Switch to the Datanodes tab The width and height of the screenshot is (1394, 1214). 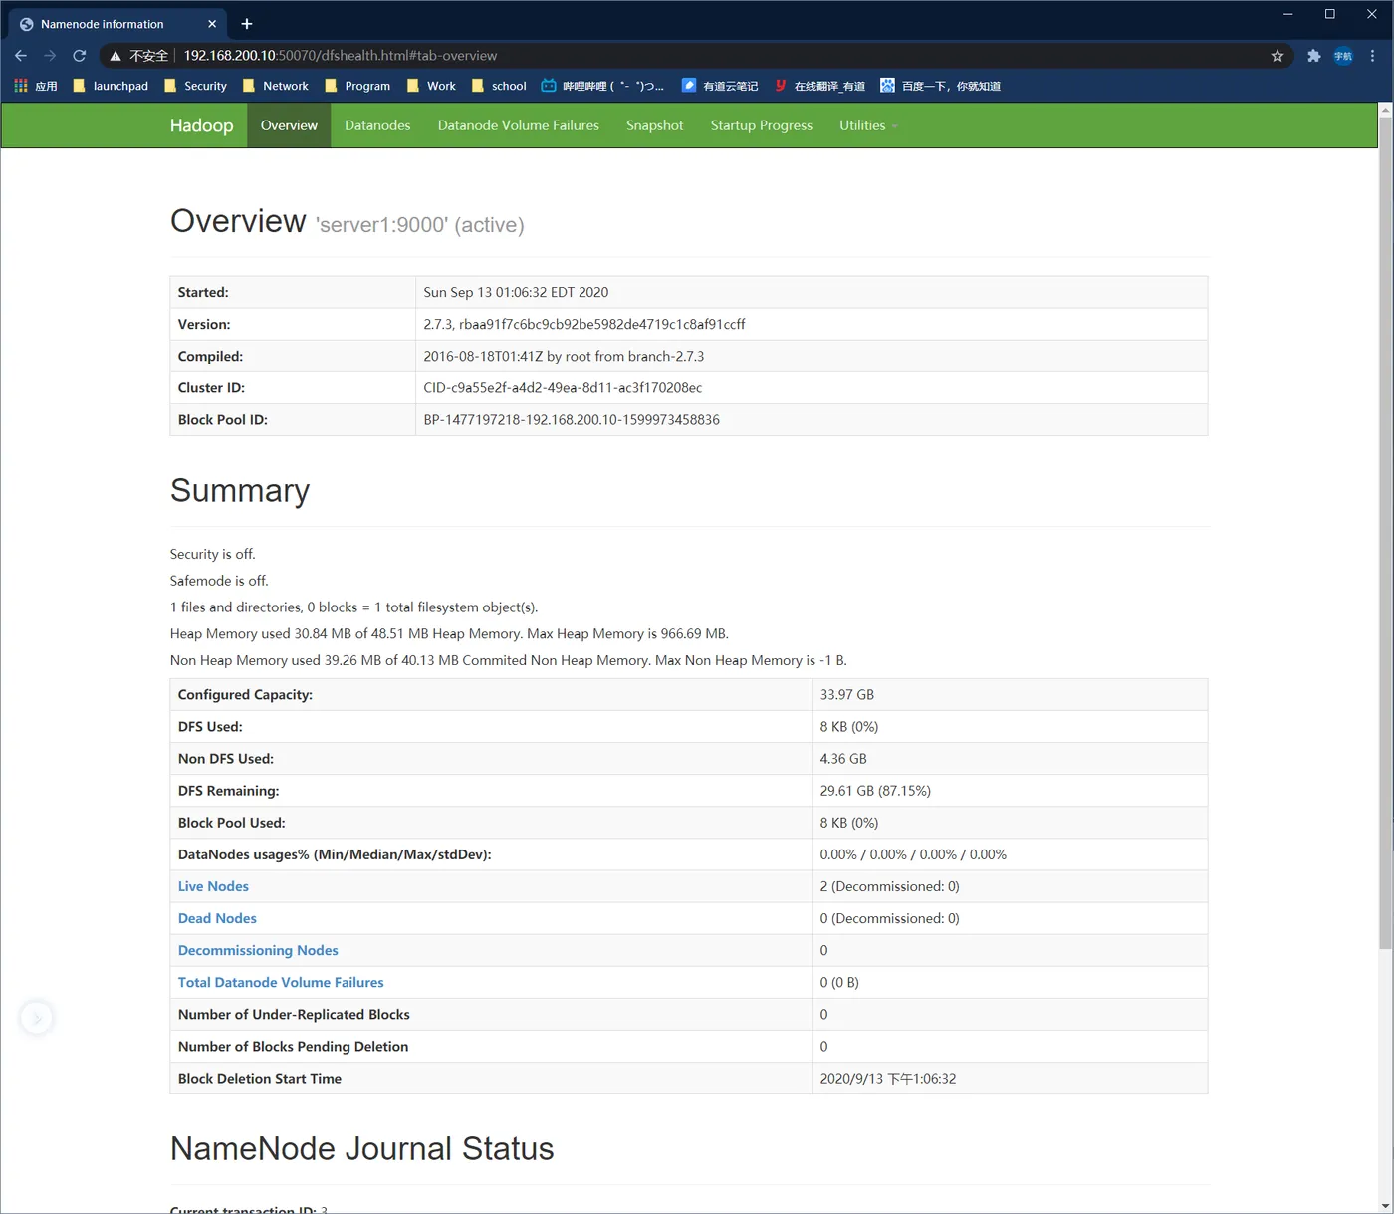coord(377,125)
